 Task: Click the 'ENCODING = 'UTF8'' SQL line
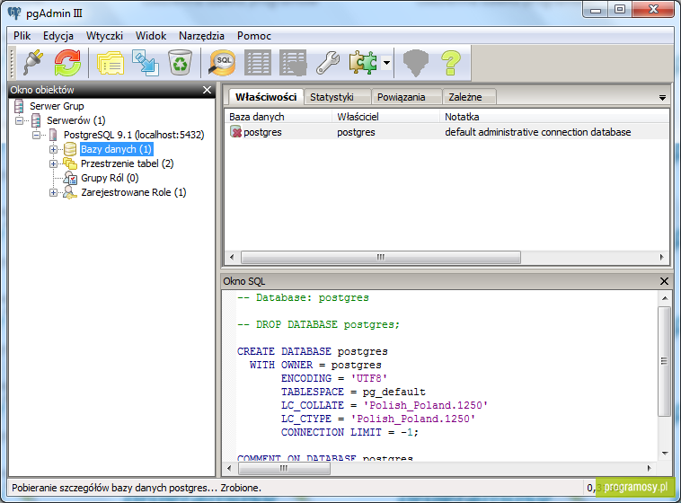[333, 378]
